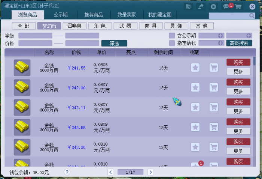The height and width of the screenshot is (179, 262).
Task: Add the ¥243.00 listing to cart
Action: (214, 147)
